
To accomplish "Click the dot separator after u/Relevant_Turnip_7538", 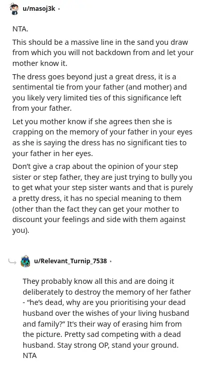I will tap(110, 261).
